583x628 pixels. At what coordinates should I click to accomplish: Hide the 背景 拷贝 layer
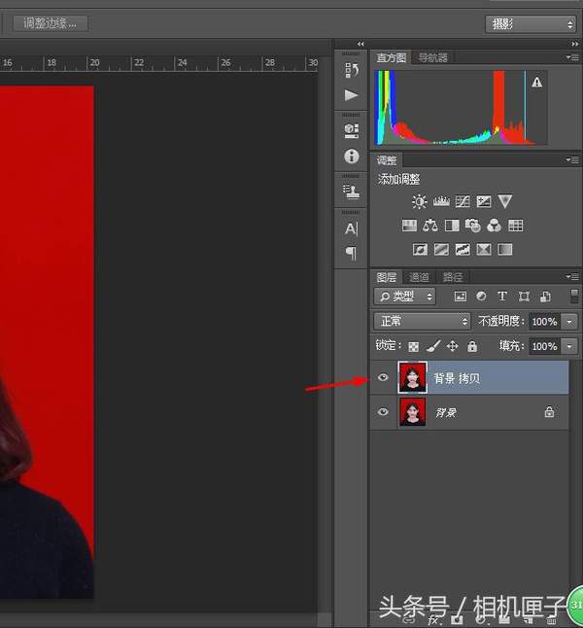coord(383,377)
